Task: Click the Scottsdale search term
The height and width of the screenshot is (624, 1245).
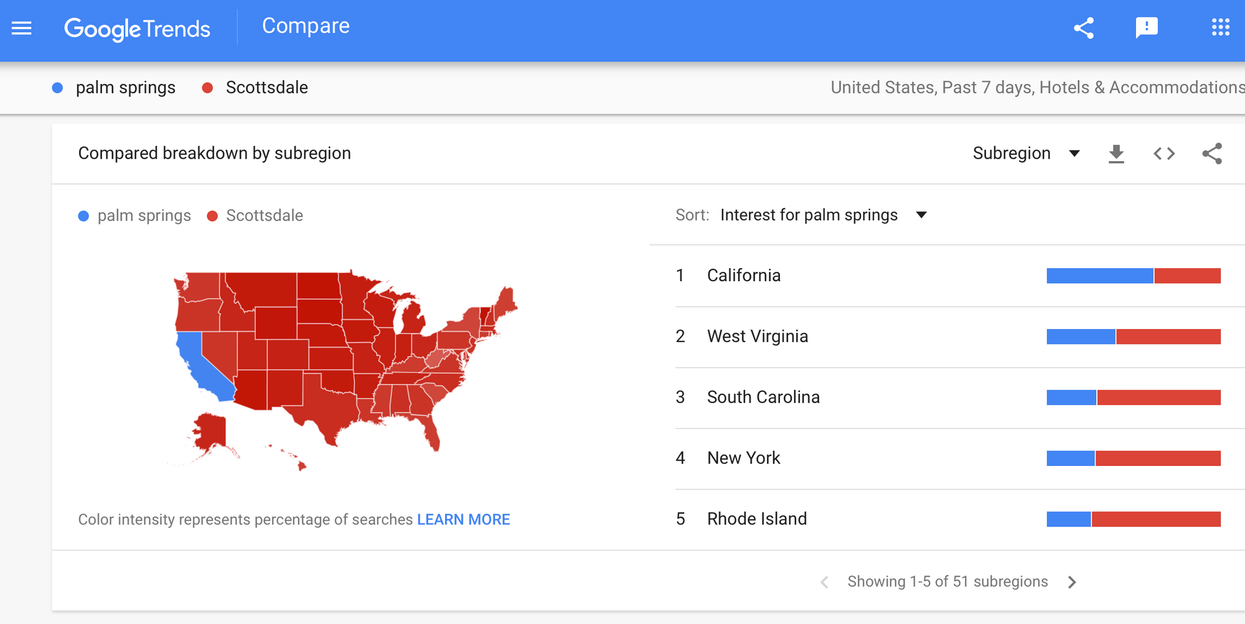Action: 266,88
